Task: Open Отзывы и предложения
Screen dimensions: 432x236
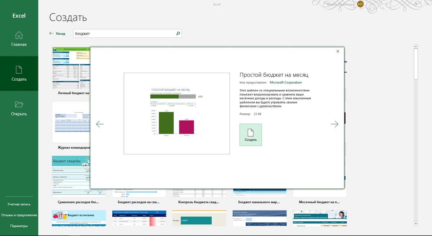Action: click(x=19, y=215)
